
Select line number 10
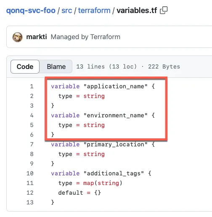click(30, 173)
